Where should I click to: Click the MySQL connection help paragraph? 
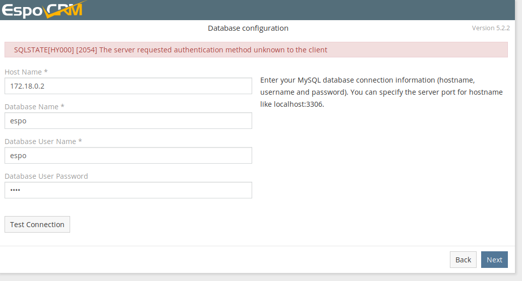(381, 93)
